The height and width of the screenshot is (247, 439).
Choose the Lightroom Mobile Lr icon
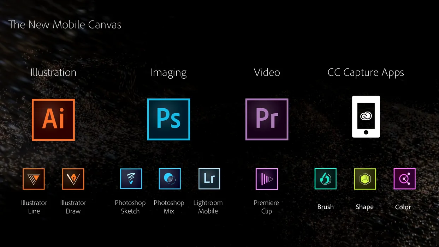209,179
